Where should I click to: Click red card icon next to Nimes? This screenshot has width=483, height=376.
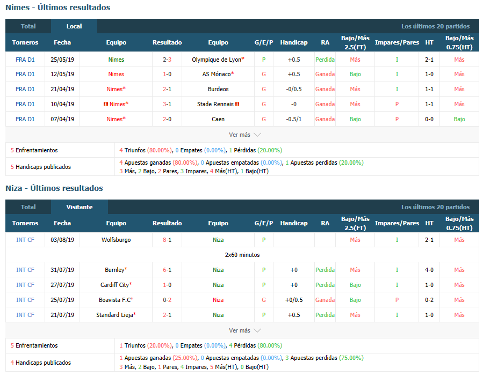pos(106,104)
